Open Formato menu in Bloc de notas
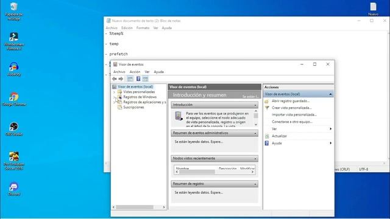The height and width of the screenshot is (219, 390). tap(143, 28)
